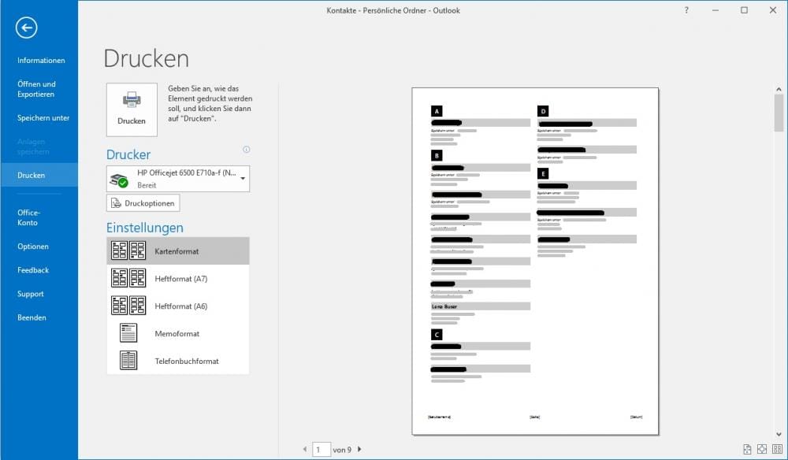
Task: Click the info icon beside Drucker
Action: 246,149
